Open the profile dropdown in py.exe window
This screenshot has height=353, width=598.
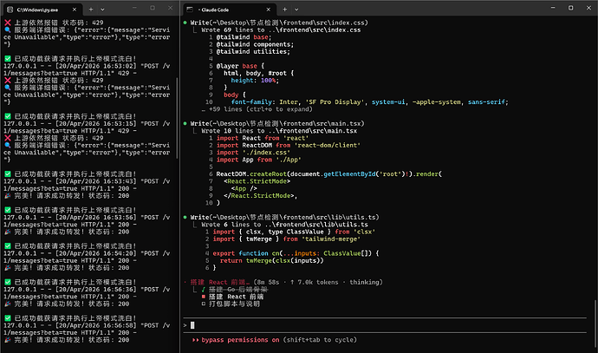102,10
